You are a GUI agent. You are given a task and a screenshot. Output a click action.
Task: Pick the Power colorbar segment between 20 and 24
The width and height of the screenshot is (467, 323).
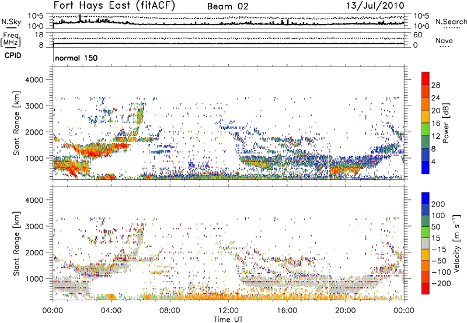pyautogui.click(x=426, y=104)
